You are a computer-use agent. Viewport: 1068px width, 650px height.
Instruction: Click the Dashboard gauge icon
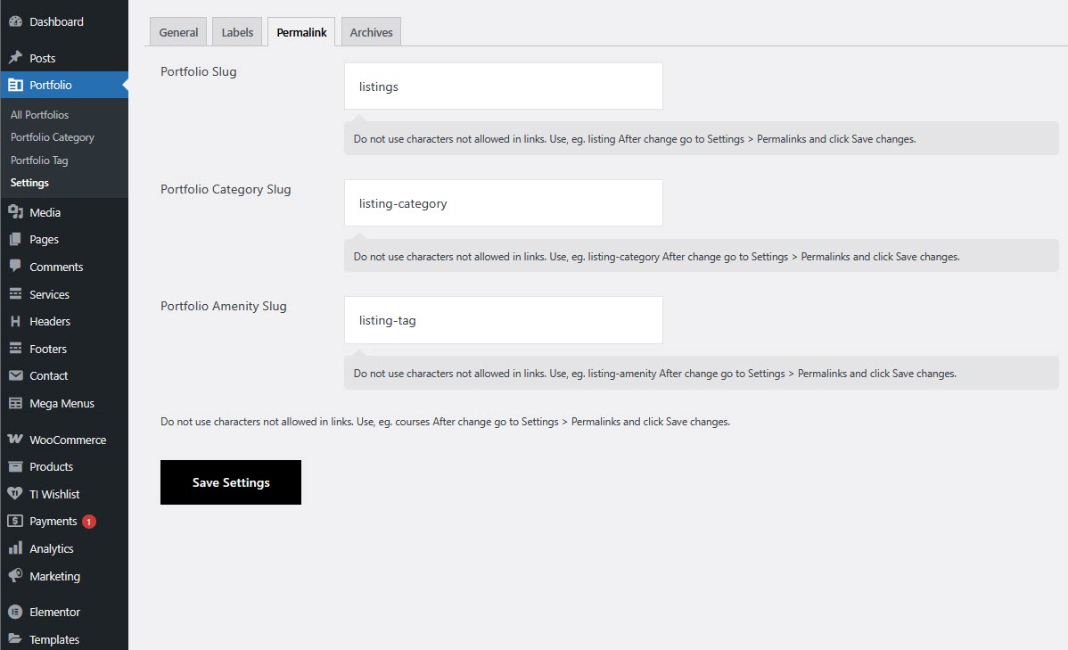(x=15, y=21)
